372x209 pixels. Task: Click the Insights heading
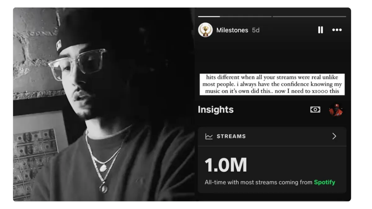coord(216,110)
